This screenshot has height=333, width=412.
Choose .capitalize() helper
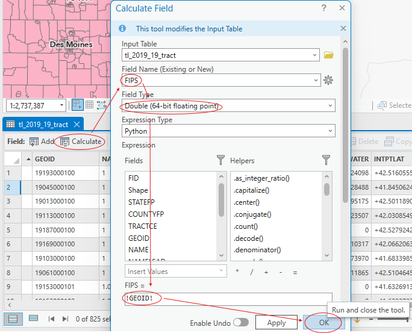[251, 190]
